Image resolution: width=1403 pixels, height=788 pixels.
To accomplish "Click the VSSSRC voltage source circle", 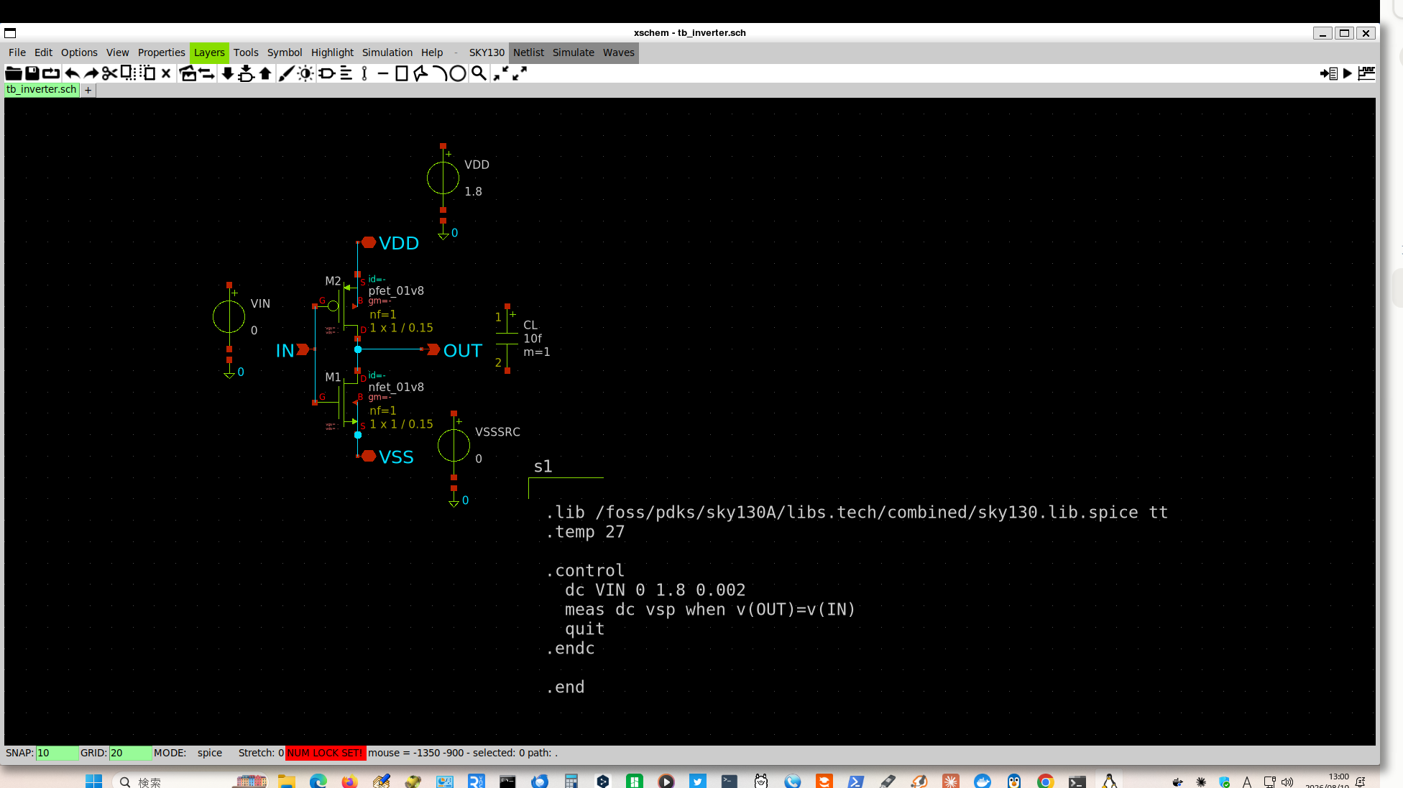I will click(x=454, y=446).
